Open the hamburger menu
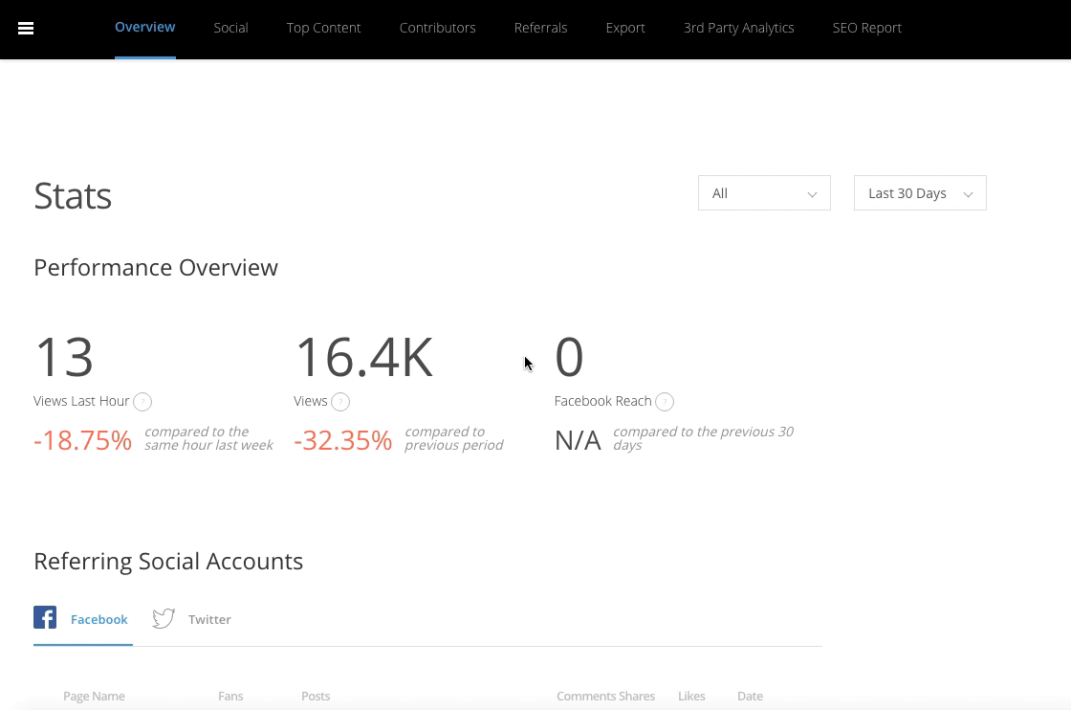 pyautogui.click(x=26, y=29)
